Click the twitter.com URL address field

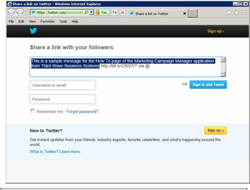click(60, 13)
